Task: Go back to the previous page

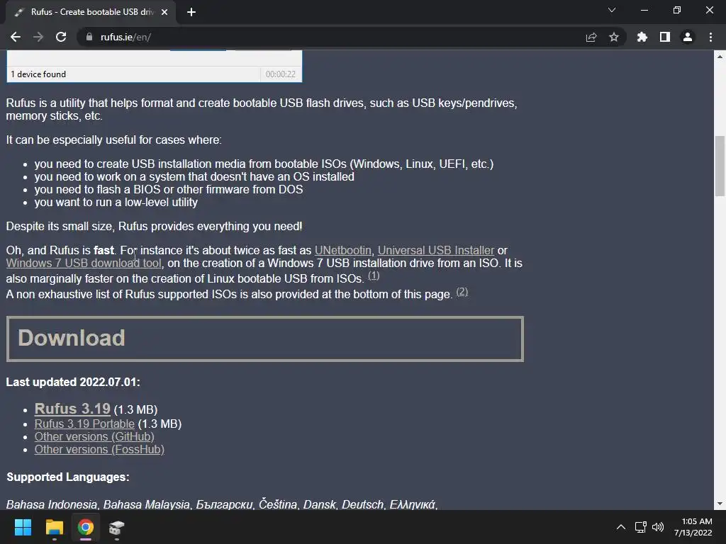Action: [x=16, y=37]
